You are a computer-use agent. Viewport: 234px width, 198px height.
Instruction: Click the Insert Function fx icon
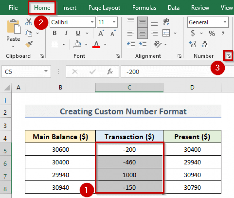point(110,72)
